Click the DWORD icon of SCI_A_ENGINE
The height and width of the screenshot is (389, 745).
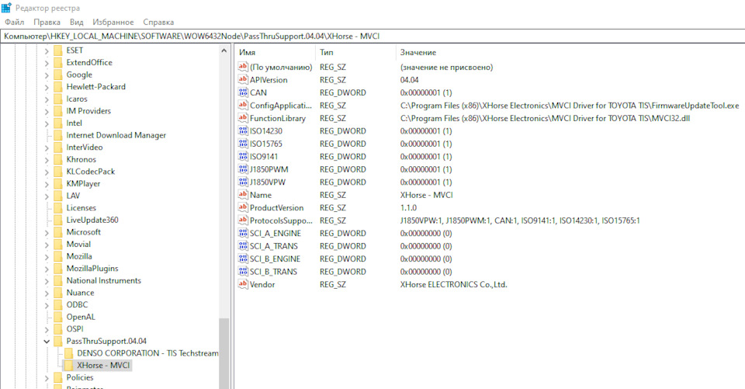pyautogui.click(x=243, y=234)
